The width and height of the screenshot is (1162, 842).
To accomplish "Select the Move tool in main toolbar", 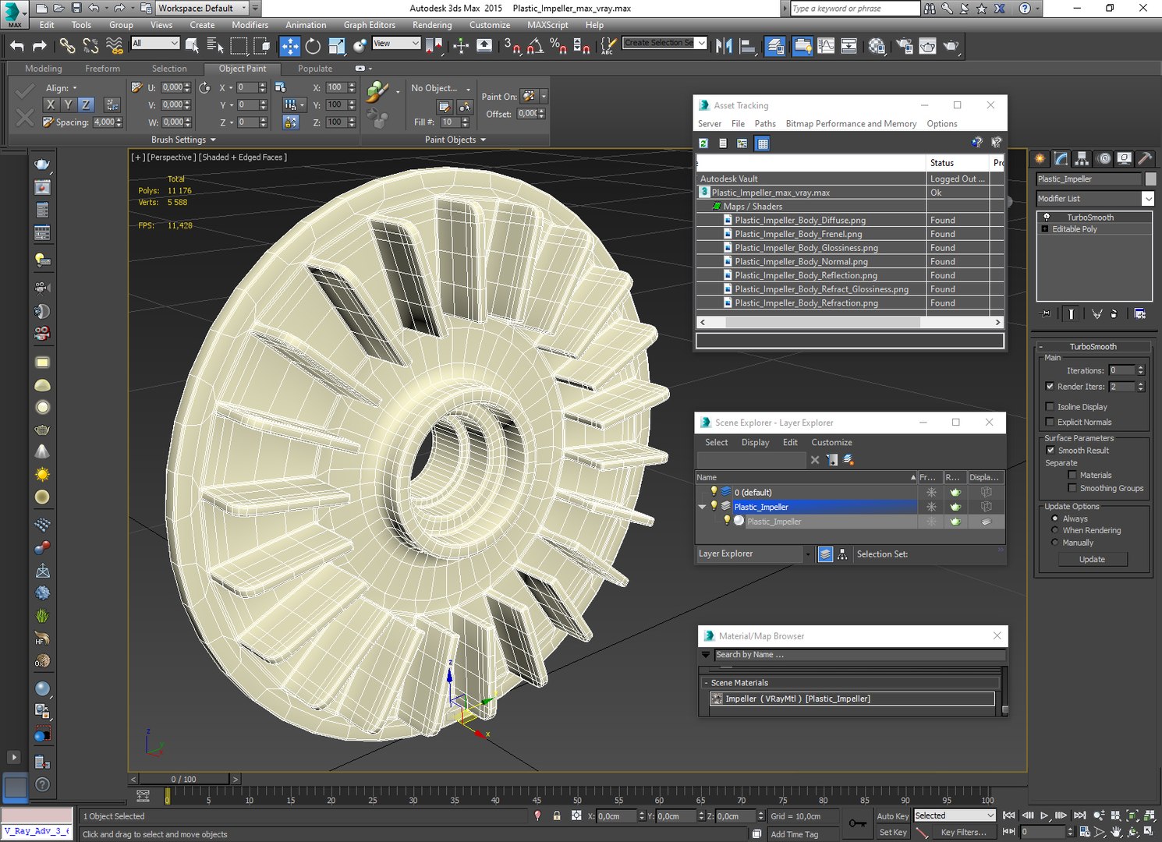I will pyautogui.click(x=290, y=46).
